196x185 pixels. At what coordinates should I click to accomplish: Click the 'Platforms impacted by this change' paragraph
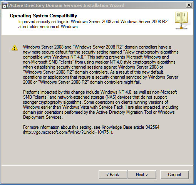[x=101, y=104]
